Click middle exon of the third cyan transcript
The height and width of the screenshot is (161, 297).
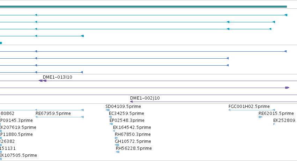[x=228, y=29]
